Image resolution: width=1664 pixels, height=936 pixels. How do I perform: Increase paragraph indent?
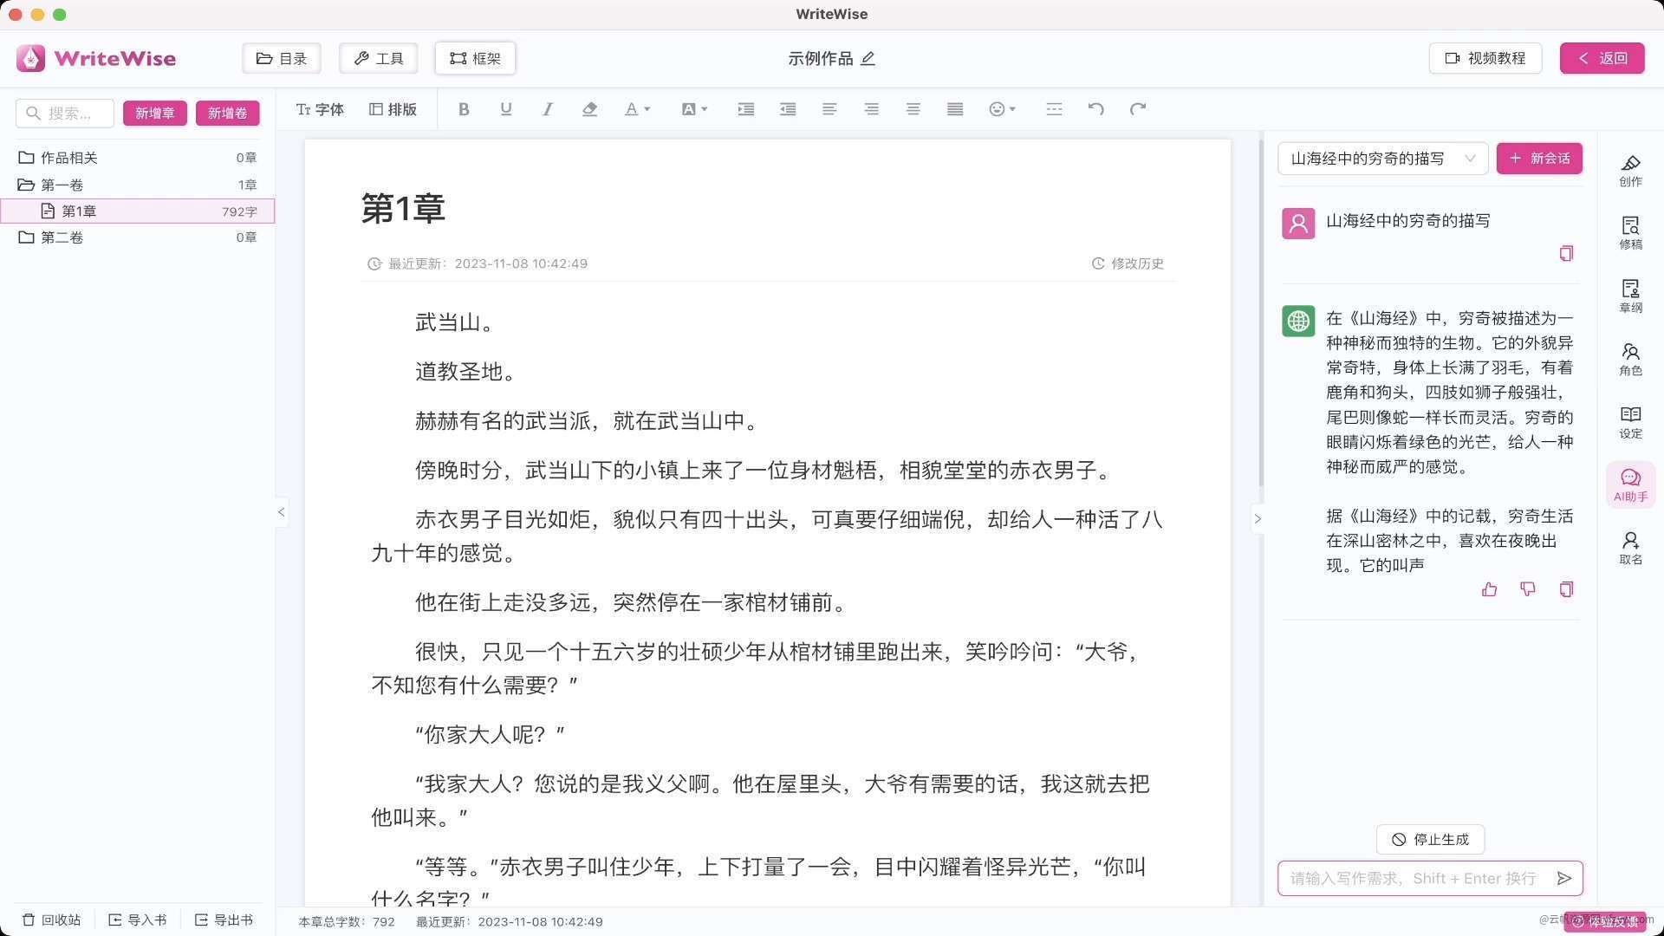(x=745, y=109)
